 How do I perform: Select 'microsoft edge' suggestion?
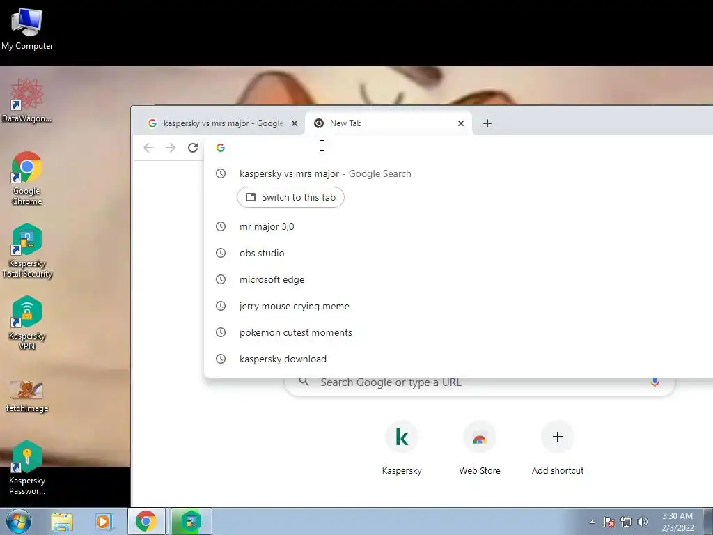[458, 279]
